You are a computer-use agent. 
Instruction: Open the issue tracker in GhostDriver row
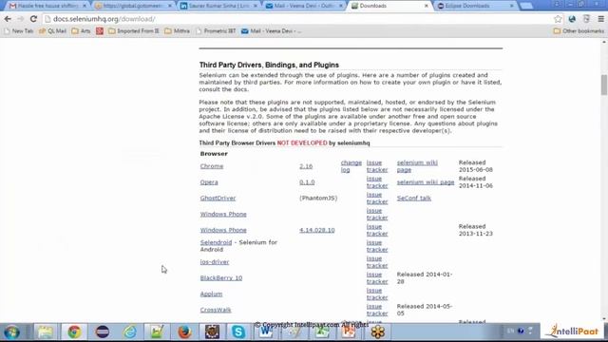[377, 199]
